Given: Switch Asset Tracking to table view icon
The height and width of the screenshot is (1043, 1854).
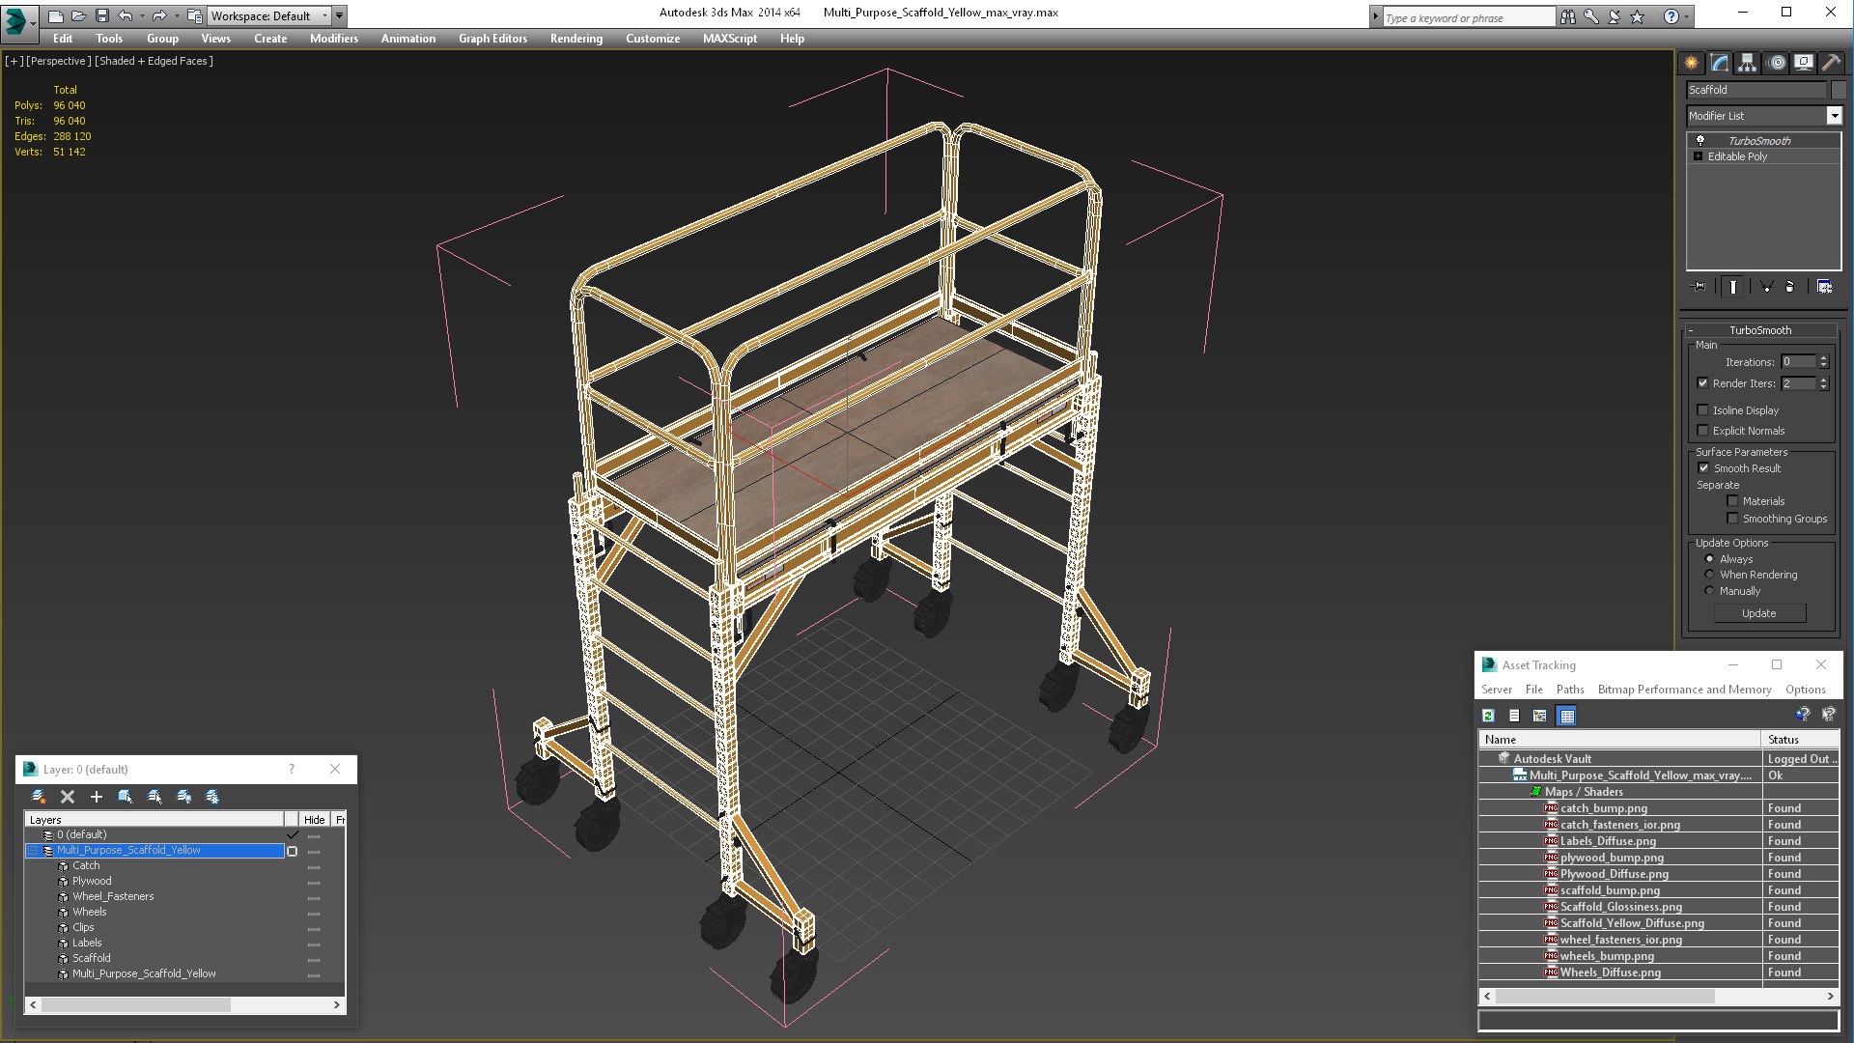Looking at the screenshot, I should coord(1567,716).
